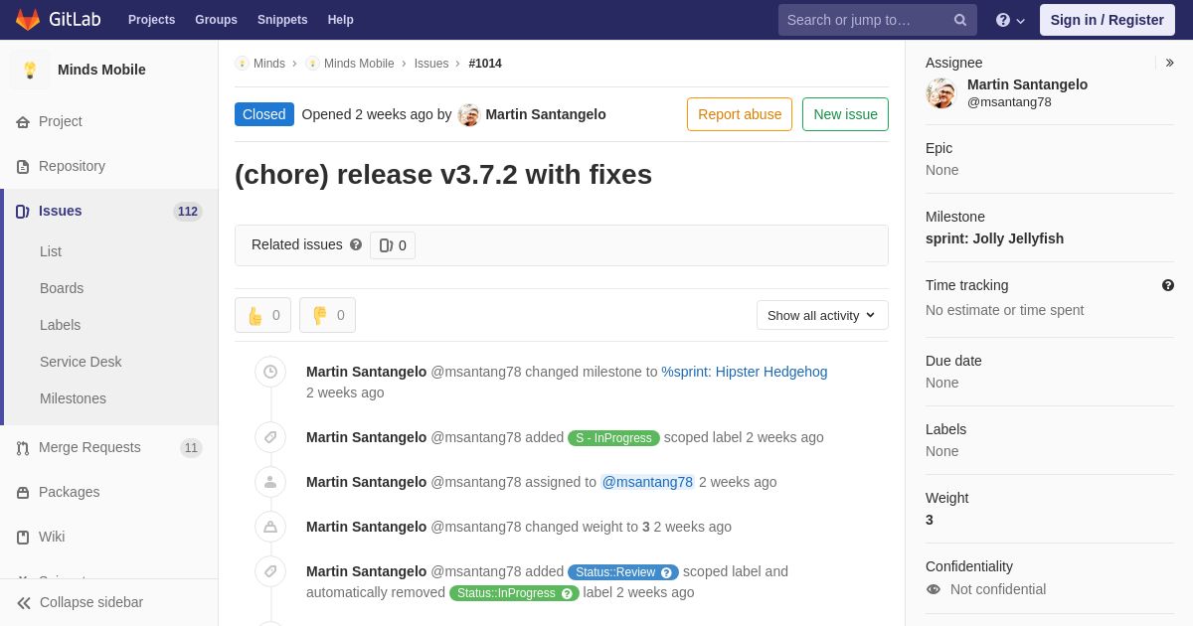The height and width of the screenshot is (626, 1193).
Task: Open Merge Requests in the sidebar
Action: pos(89,447)
